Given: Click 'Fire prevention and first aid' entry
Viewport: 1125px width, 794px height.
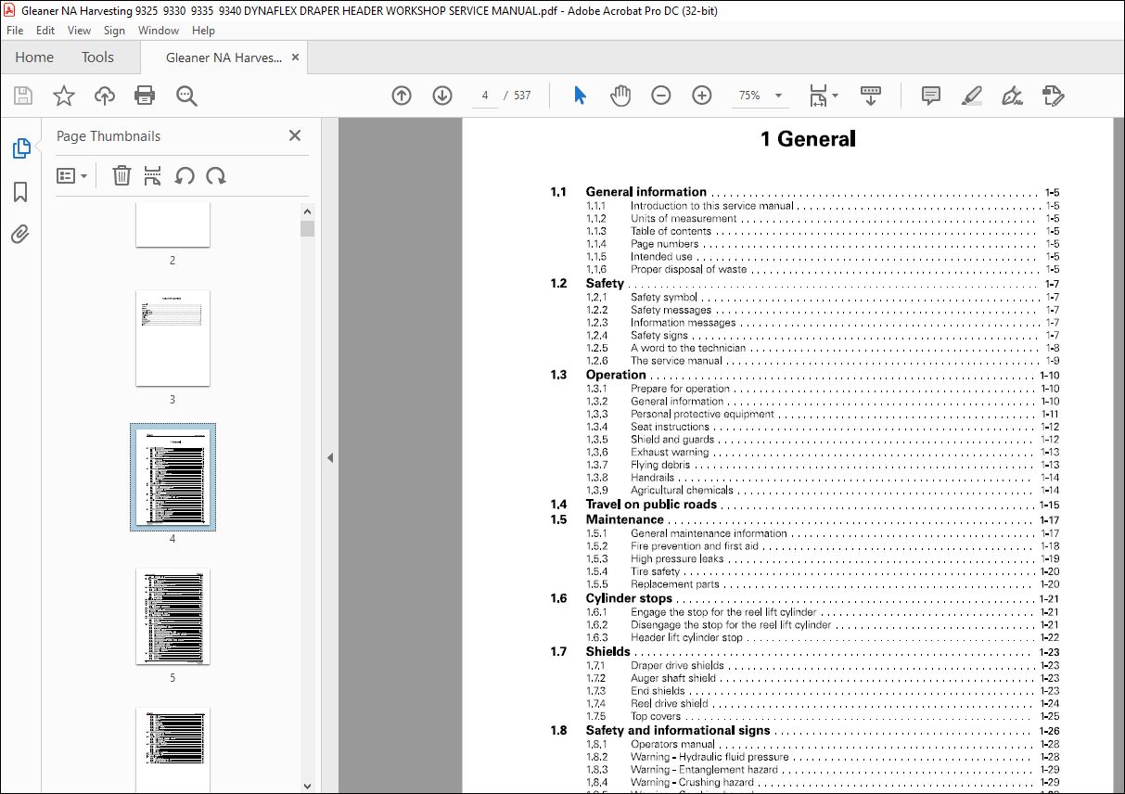Looking at the screenshot, I should click(x=695, y=546).
